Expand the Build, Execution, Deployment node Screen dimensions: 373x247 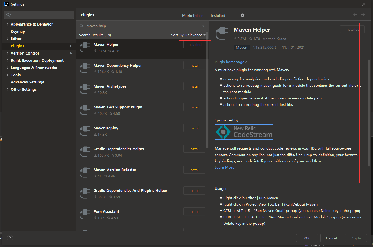[x=8, y=61]
